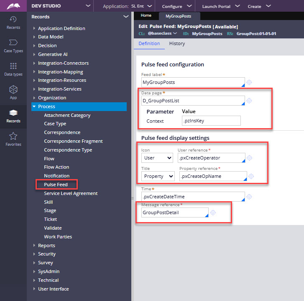
Task: Open Recents in the left sidebar
Action: (13, 22)
